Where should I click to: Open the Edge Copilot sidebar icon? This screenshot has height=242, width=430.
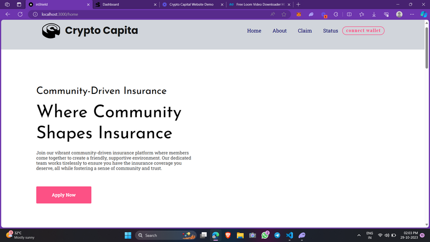[424, 14]
